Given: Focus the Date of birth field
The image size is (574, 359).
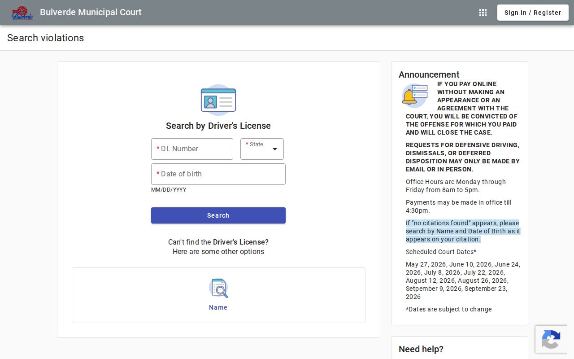Looking at the screenshot, I should point(218,174).
